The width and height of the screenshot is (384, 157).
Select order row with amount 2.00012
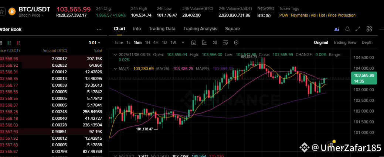pyautogui.click(x=51, y=59)
